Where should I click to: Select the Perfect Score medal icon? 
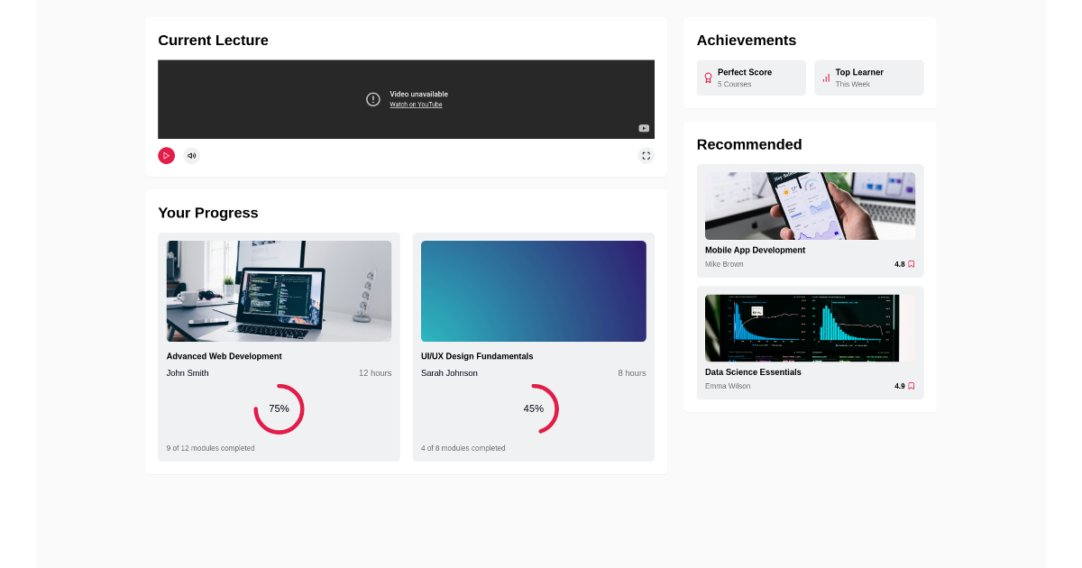coord(708,78)
